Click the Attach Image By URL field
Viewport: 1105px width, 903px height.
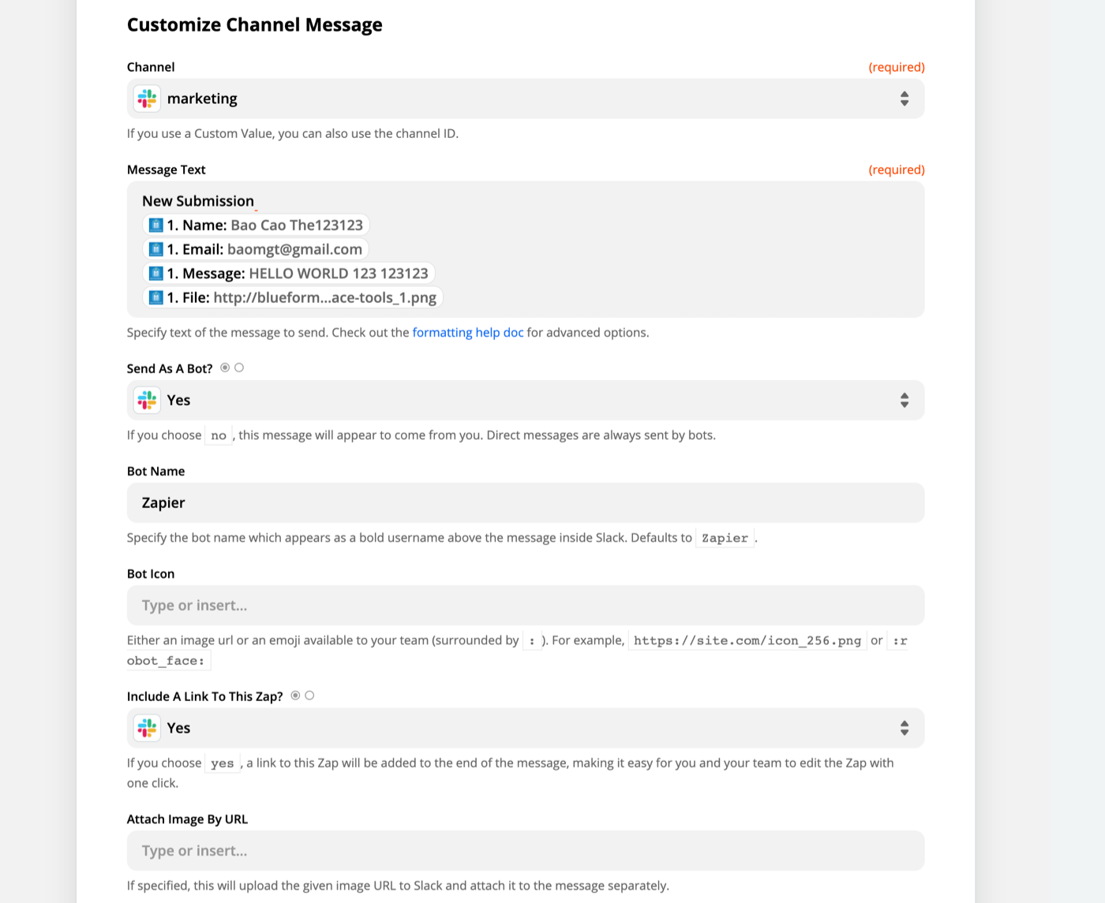click(525, 851)
